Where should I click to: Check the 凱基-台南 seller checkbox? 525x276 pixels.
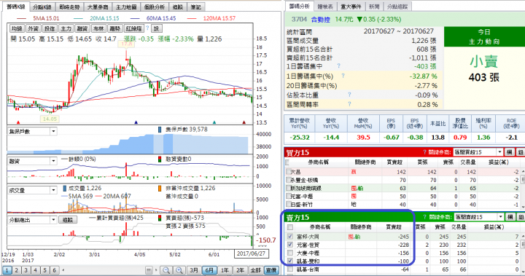point(290,269)
